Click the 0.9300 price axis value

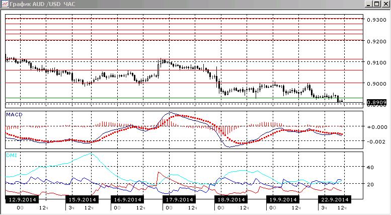[x=377, y=20]
